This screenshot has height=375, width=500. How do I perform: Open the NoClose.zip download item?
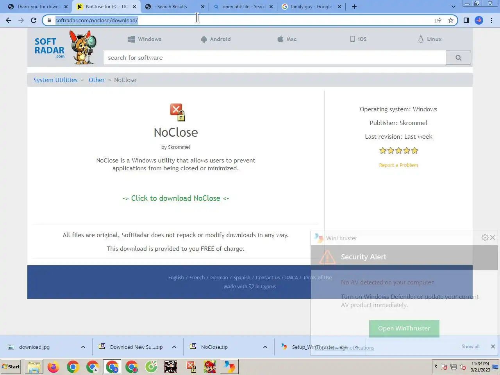click(214, 347)
